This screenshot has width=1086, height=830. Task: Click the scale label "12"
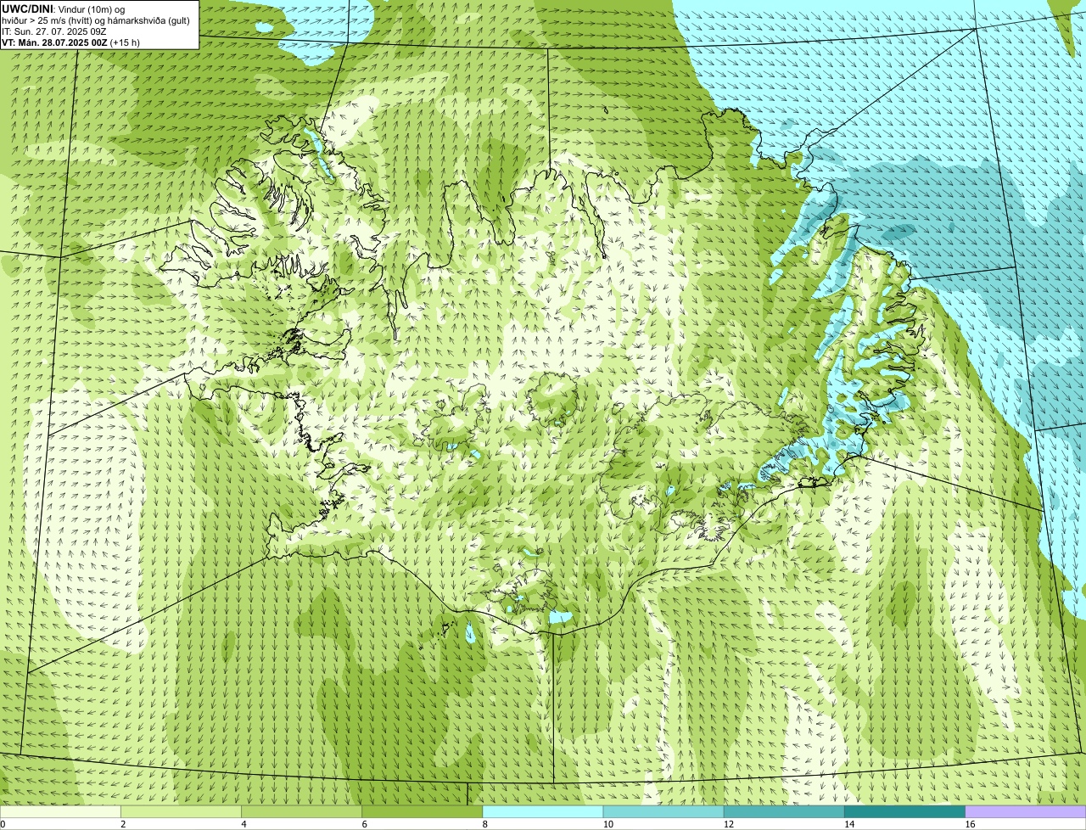[x=729, y=824]
